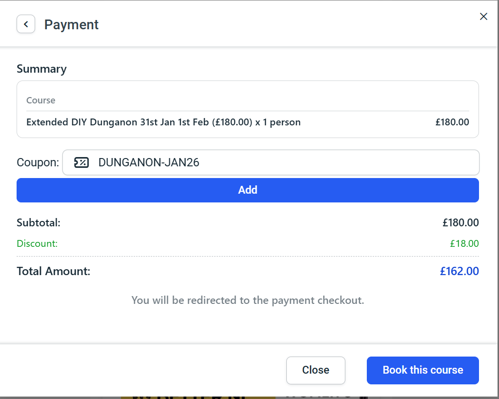Viewport: 499px width, 399px height.
Task: Click the Coupon label text
Action: pyautogui.click(x=38, y=162)
